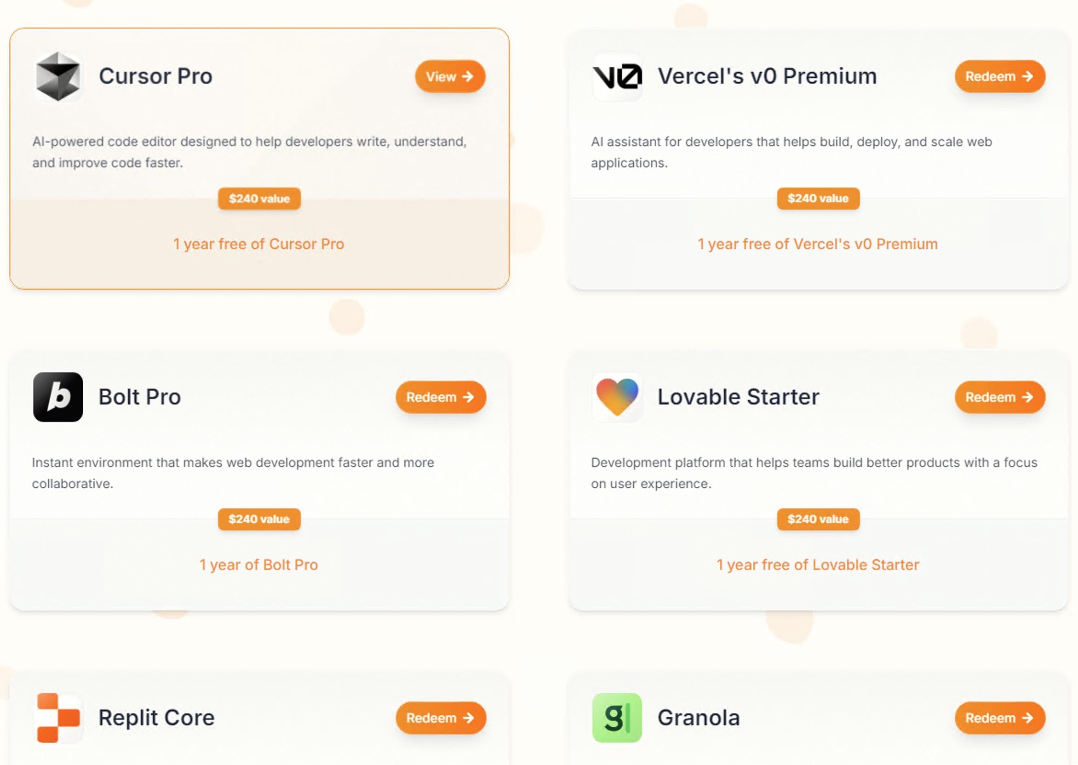Redeem the Lovable Starter deal
1078x765 pixels.
[x=999, y=397]
